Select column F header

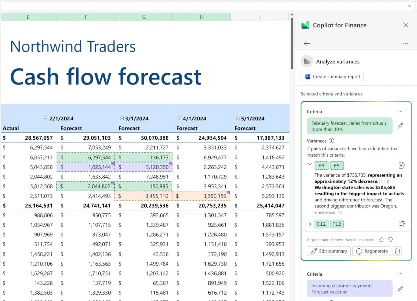tap(86, 17)
